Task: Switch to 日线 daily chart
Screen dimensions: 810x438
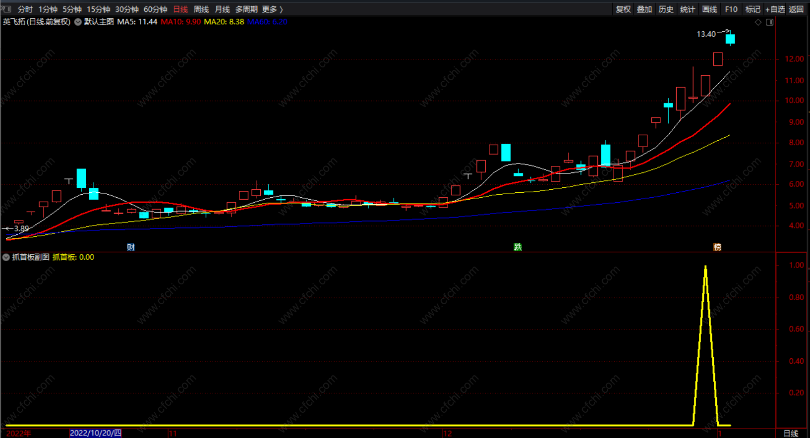Action: coord(180,9)
